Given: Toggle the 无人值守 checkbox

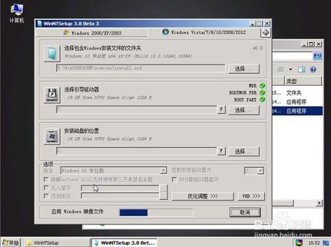Looking at the screenshot, I should 46,188.
